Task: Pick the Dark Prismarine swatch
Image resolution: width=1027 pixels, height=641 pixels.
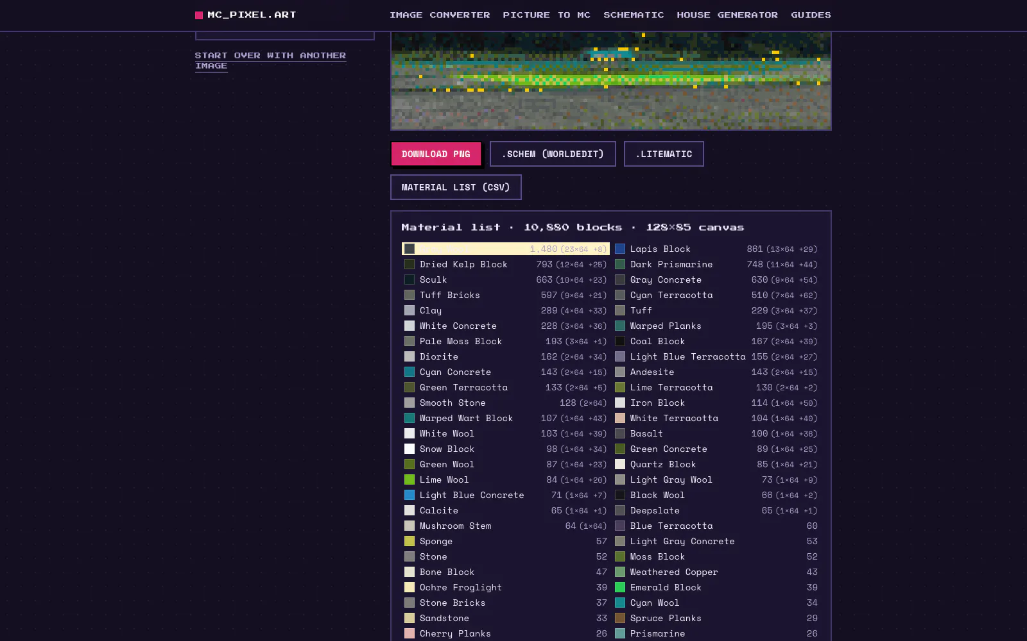Action: 620,264
